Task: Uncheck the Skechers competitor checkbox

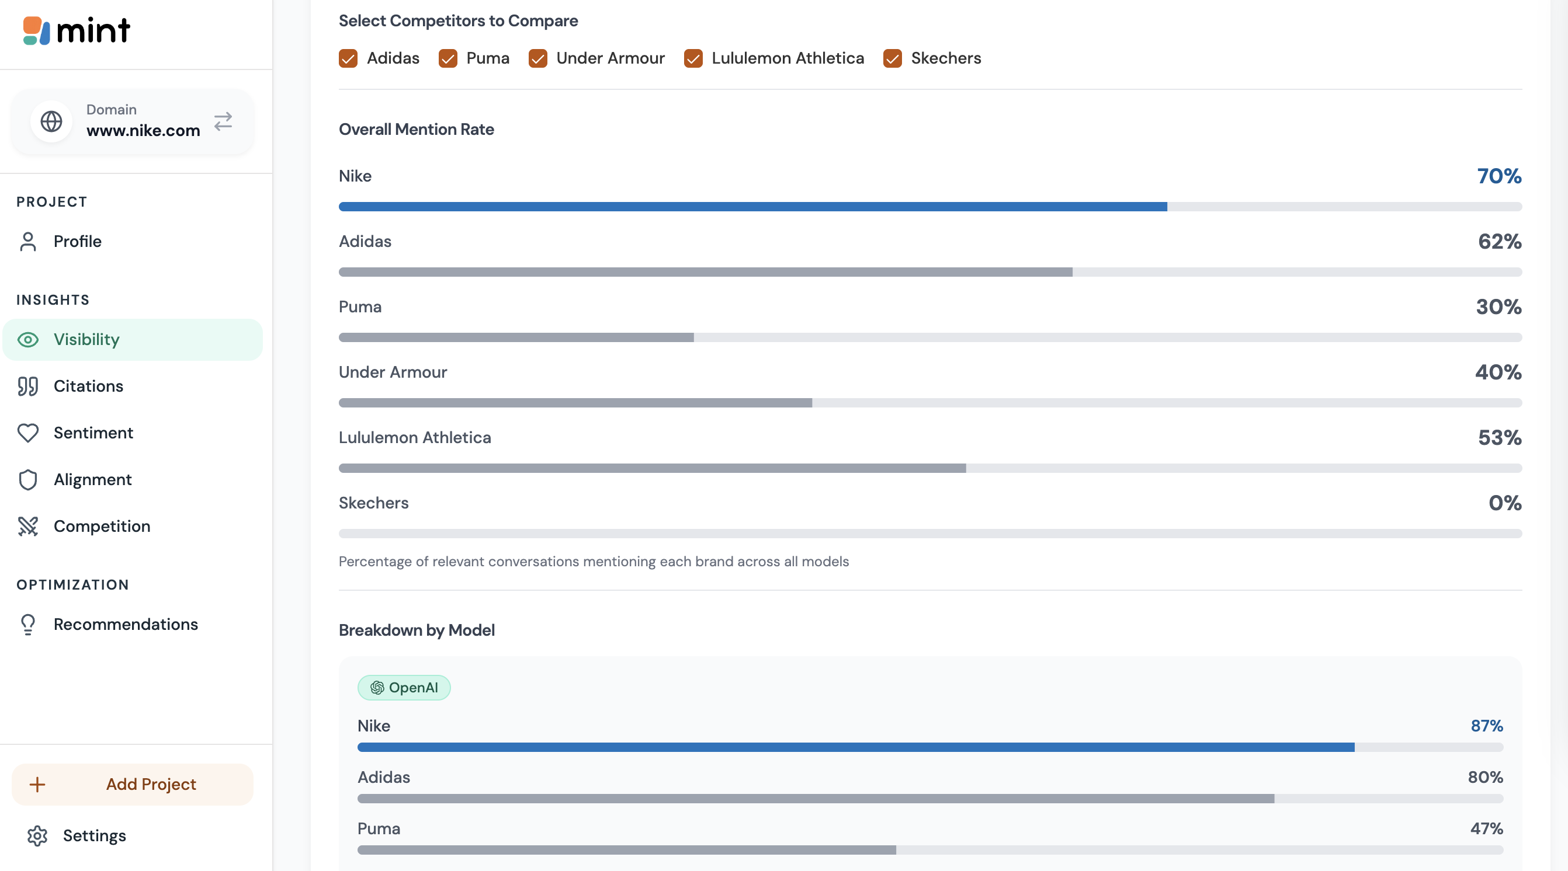Action: (892, 58)
